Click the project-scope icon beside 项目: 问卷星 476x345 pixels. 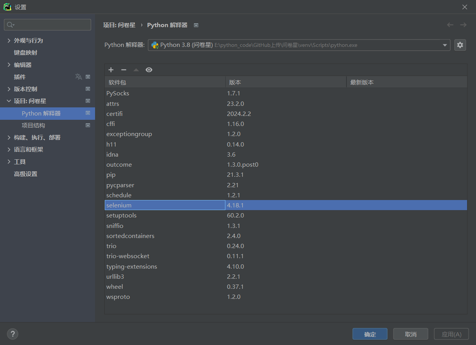coord(88,101)
